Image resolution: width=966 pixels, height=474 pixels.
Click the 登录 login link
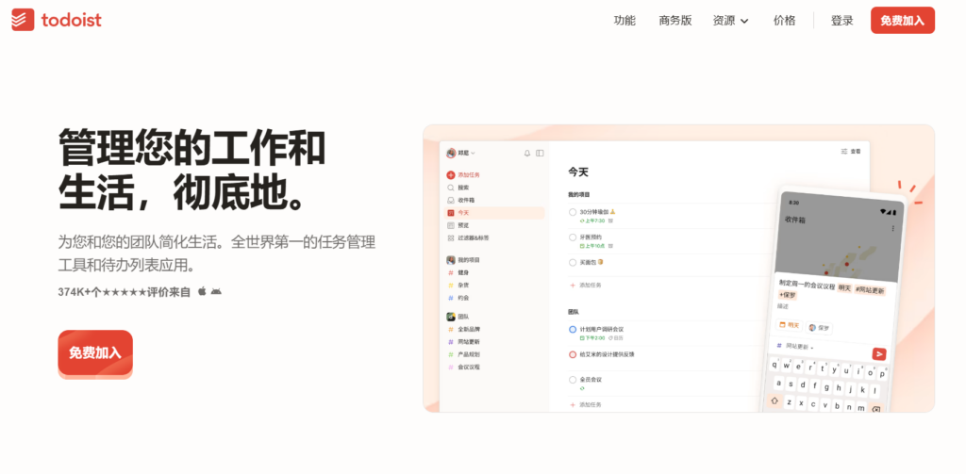pyautogui.click(x=841, y=21)
